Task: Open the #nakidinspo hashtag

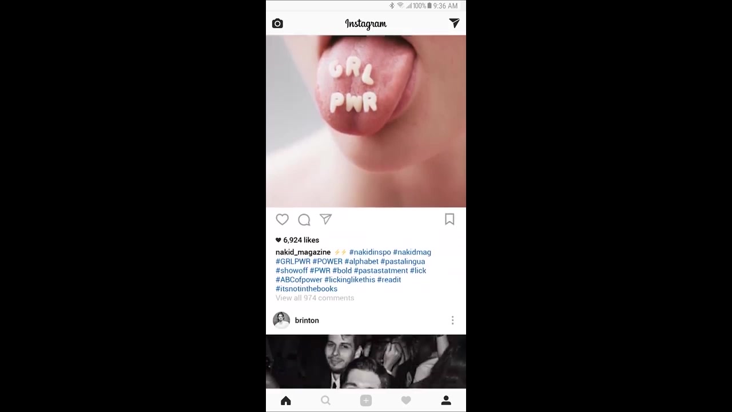Action: [370, 252]
